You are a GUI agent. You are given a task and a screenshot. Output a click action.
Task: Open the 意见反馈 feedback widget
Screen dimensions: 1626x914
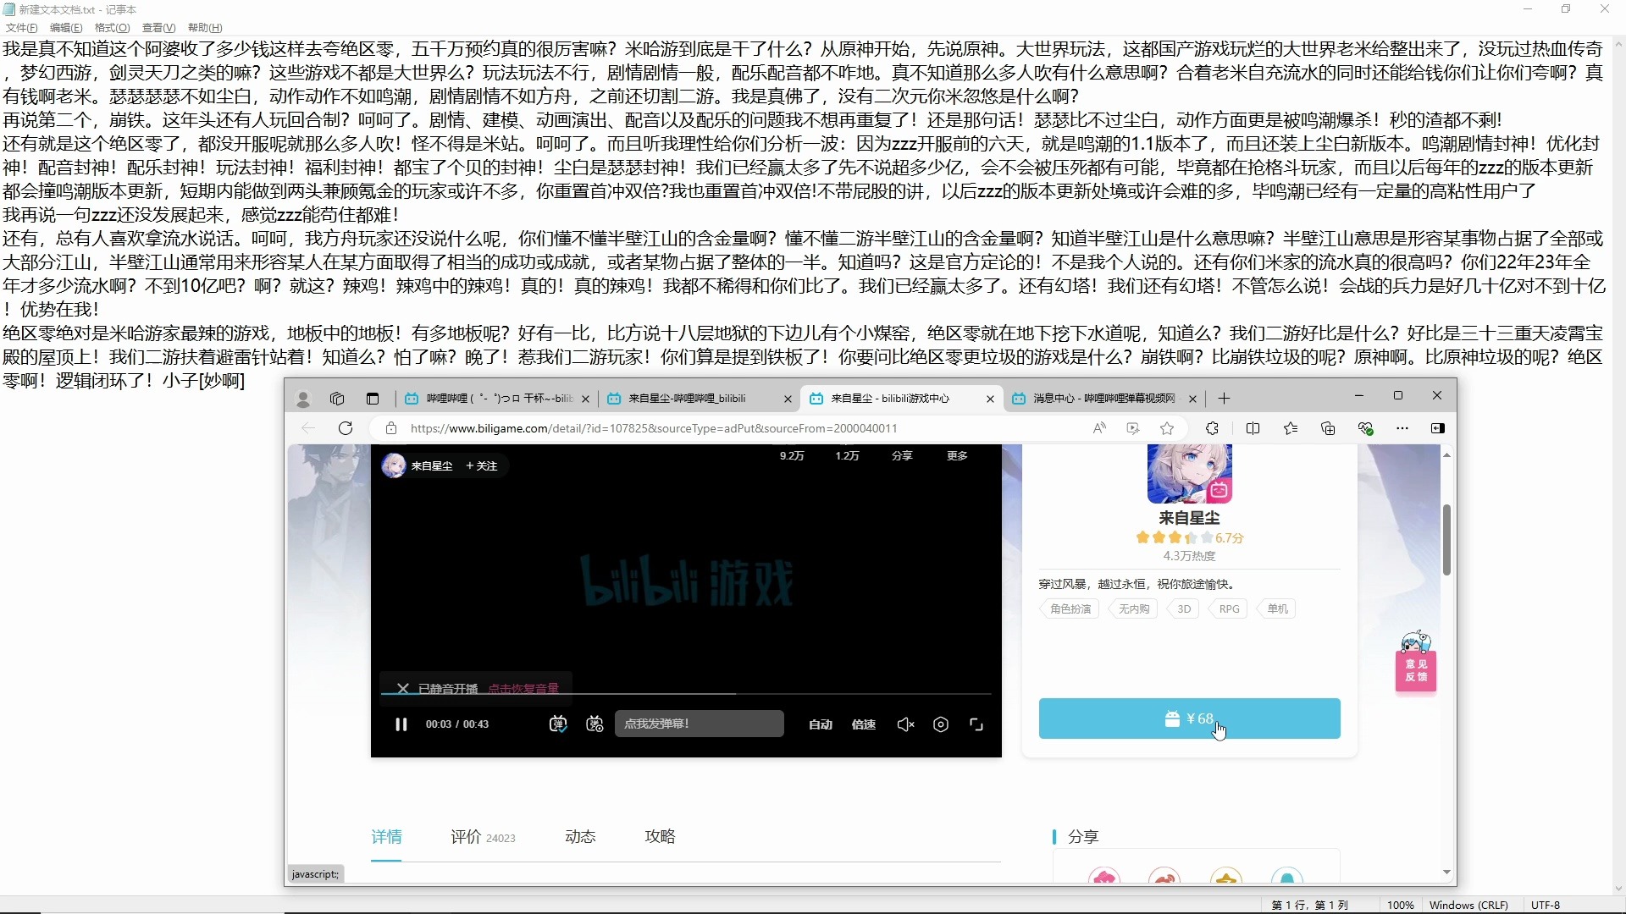(x=1416, y=662)
